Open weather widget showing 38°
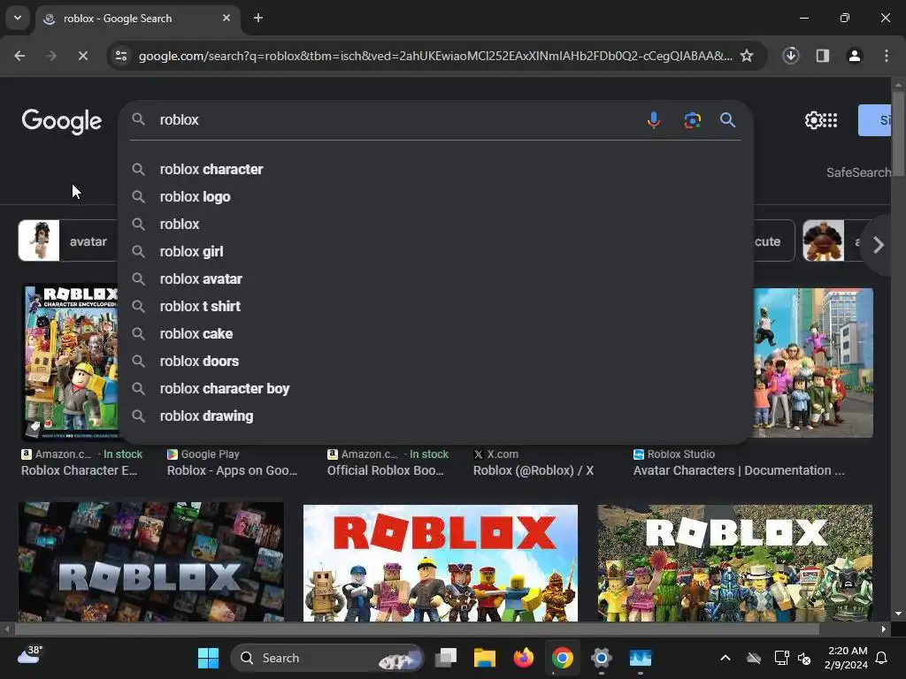This screenshot has width=906, height=679. 30,656
